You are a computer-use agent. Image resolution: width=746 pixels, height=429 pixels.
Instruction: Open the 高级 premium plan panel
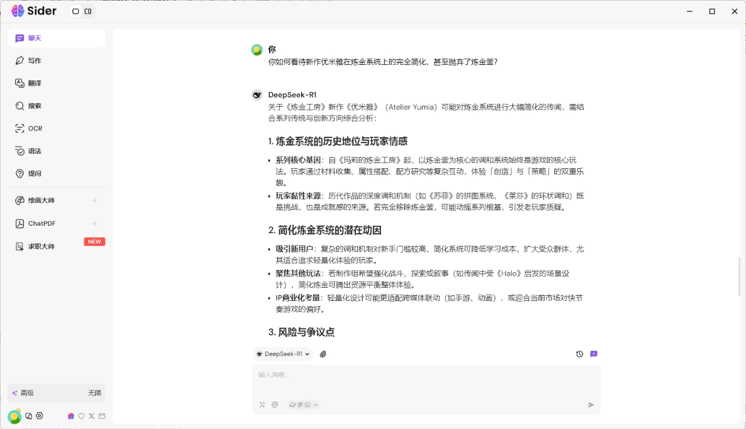[56, 393]
